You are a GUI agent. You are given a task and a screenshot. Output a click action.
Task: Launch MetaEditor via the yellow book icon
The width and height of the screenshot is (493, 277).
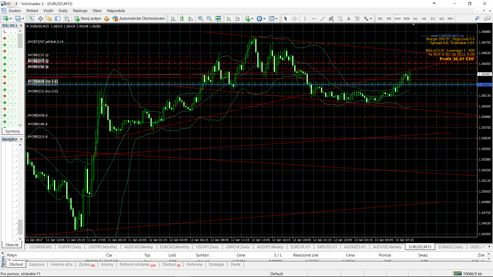click(x=107, y=18)
